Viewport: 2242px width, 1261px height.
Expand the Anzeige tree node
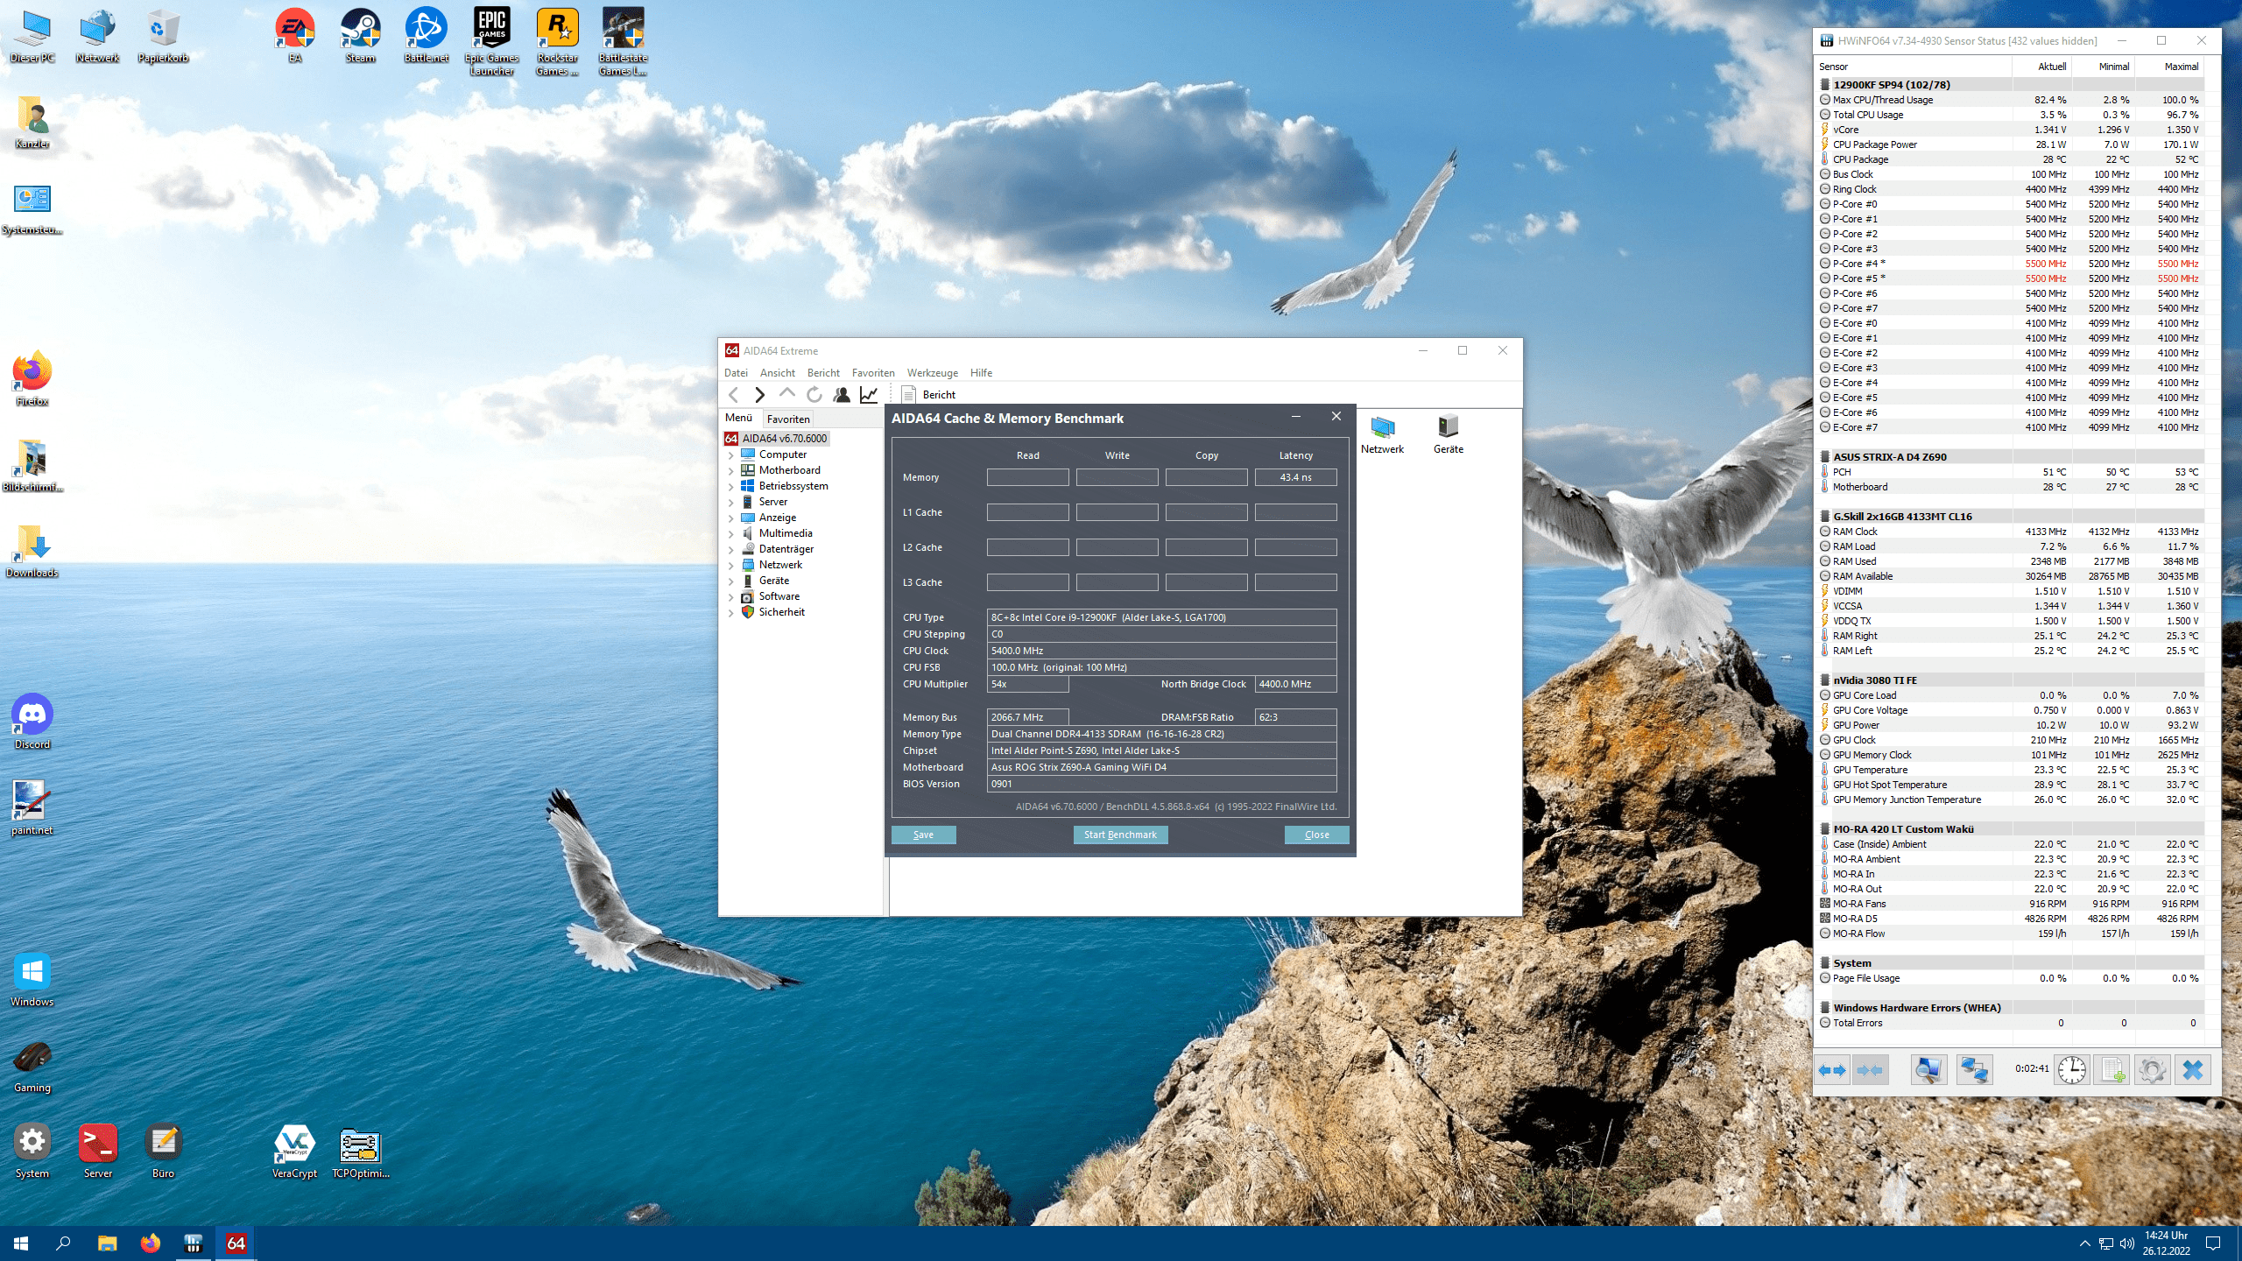point(730,518)
